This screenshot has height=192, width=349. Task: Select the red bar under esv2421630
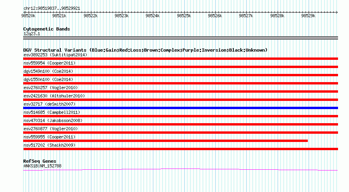[180, 100]
